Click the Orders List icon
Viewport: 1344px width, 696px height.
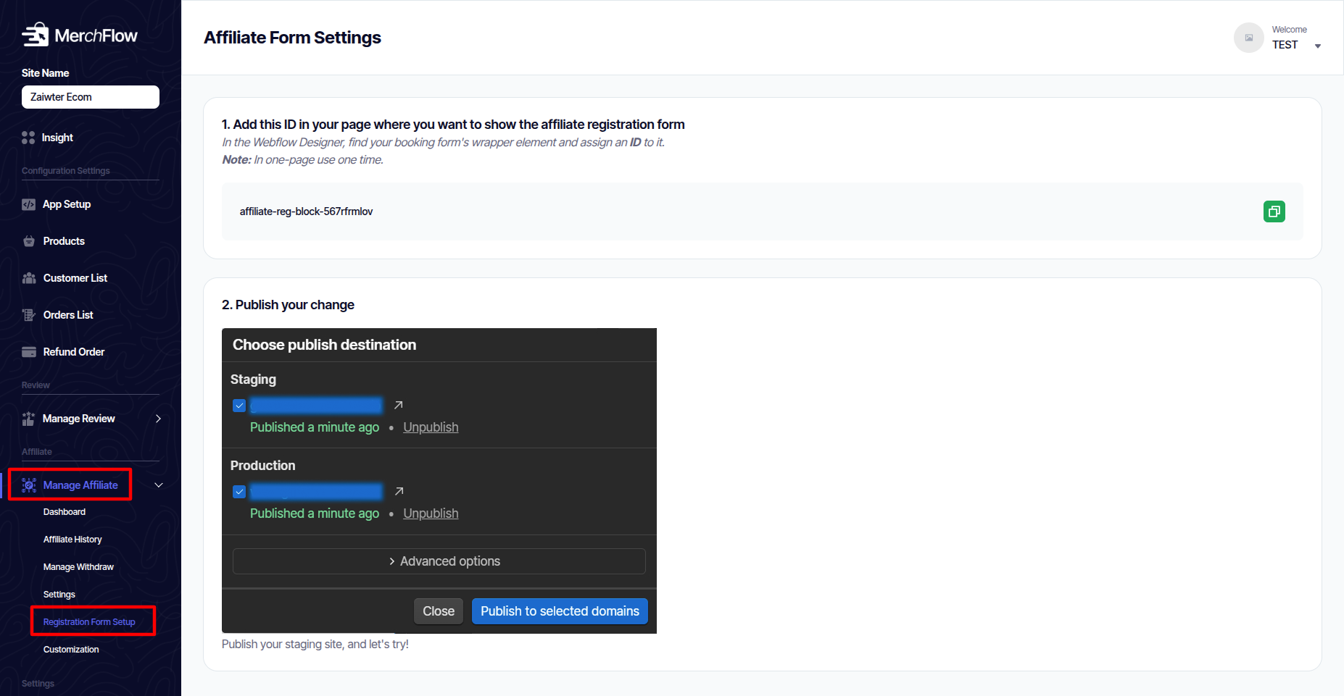tap(29, 315)
